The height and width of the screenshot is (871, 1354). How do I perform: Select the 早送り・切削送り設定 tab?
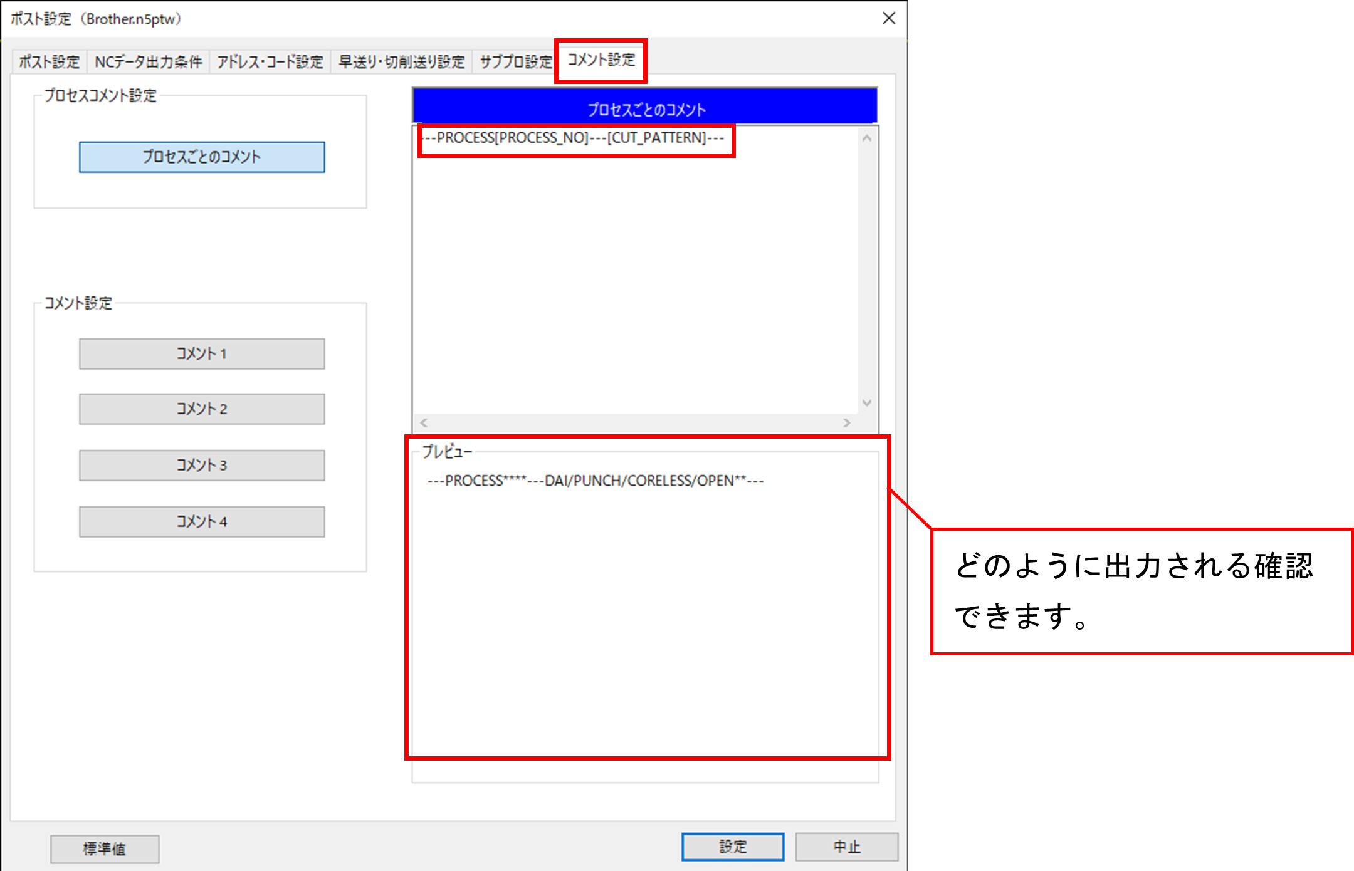coord(402,62)
